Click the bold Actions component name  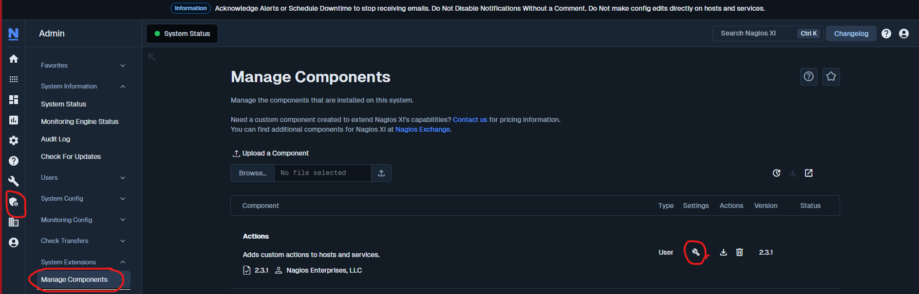pyautogui.click(x=256, y=236)
